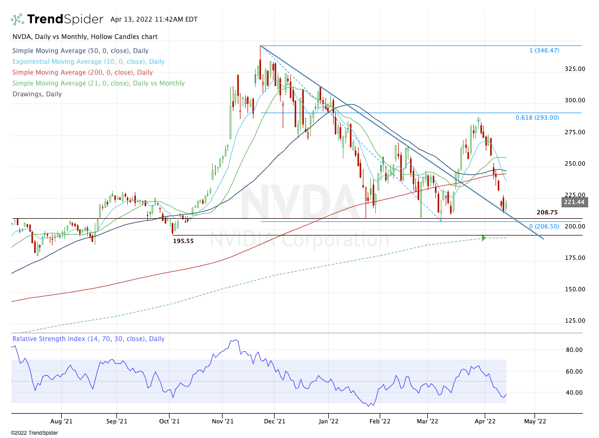
Task: Click the support level label 195.55
Action: coord(184,241)
